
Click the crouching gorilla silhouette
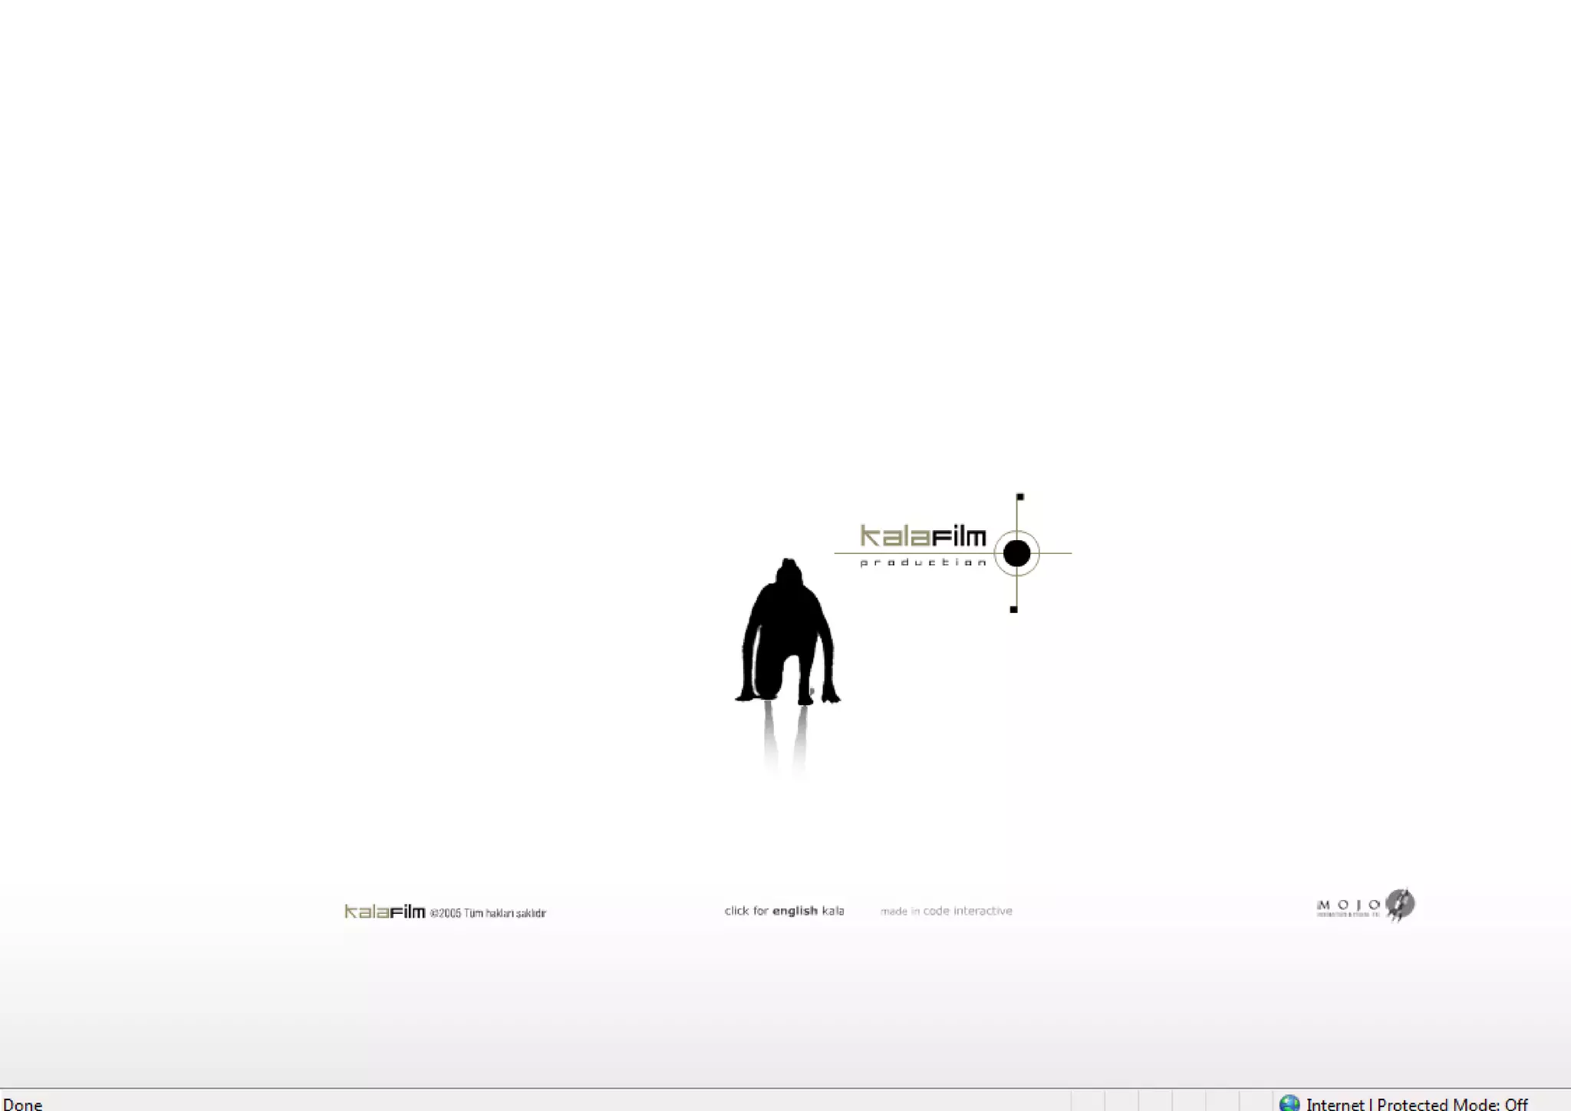click(788, 631)
